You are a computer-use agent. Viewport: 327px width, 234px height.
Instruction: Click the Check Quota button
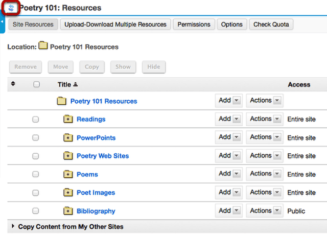click(x=271, y=25)
